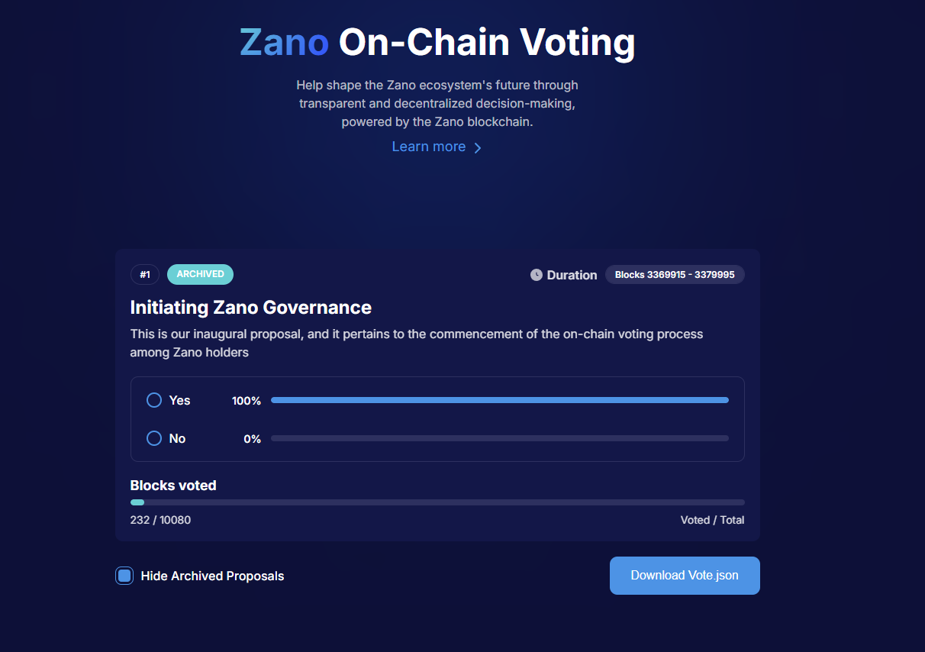This screenshot has width=925, height=652.
Task: Click the No vote percentage bar
Action: 499,438
